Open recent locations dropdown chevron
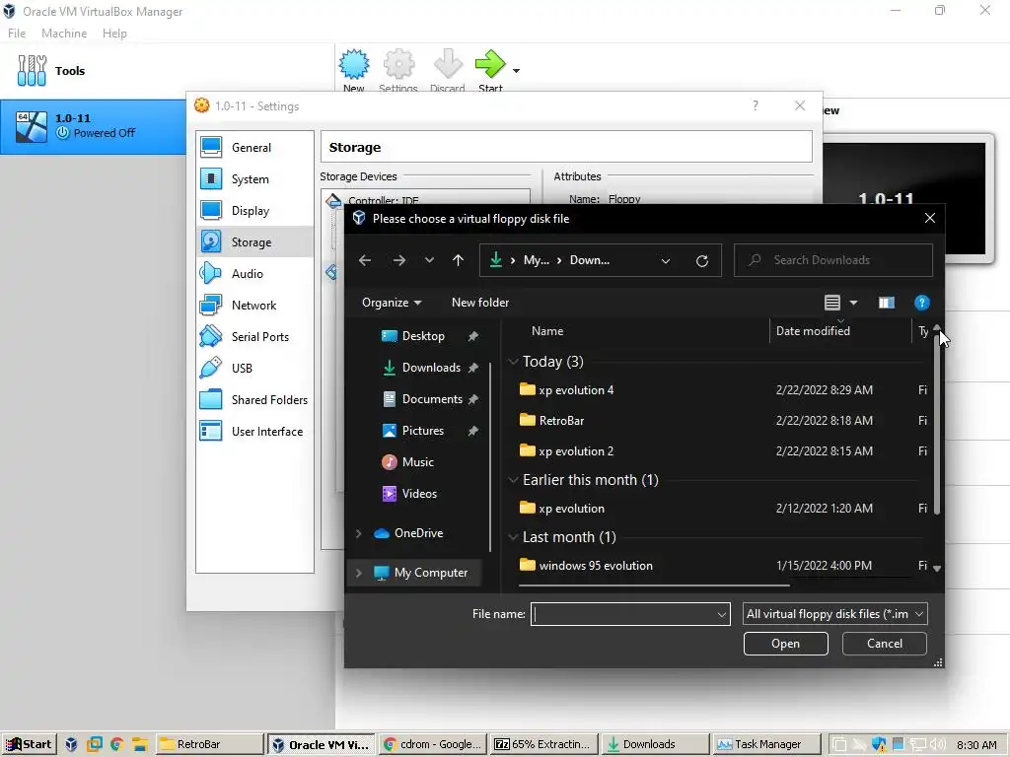This screenshot has height=757, width=1010. (429, 260)
